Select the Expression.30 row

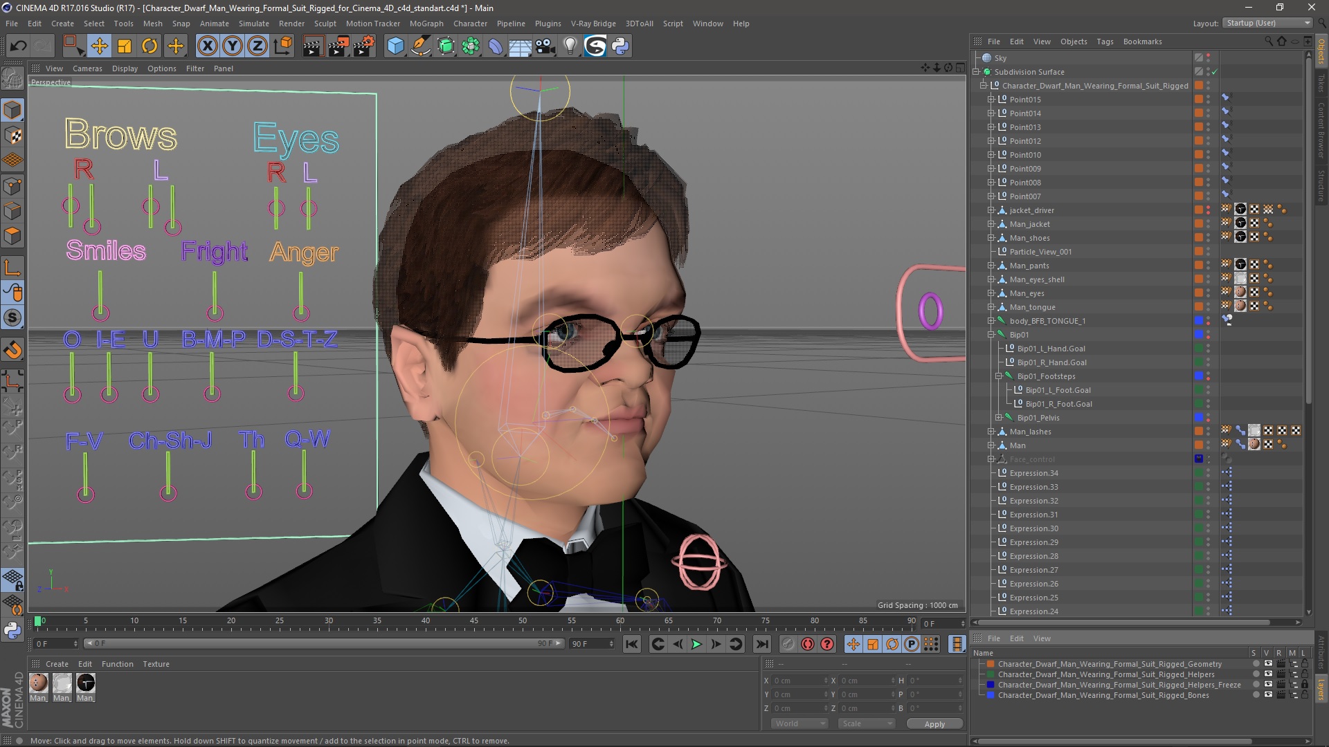(1033, 528)
